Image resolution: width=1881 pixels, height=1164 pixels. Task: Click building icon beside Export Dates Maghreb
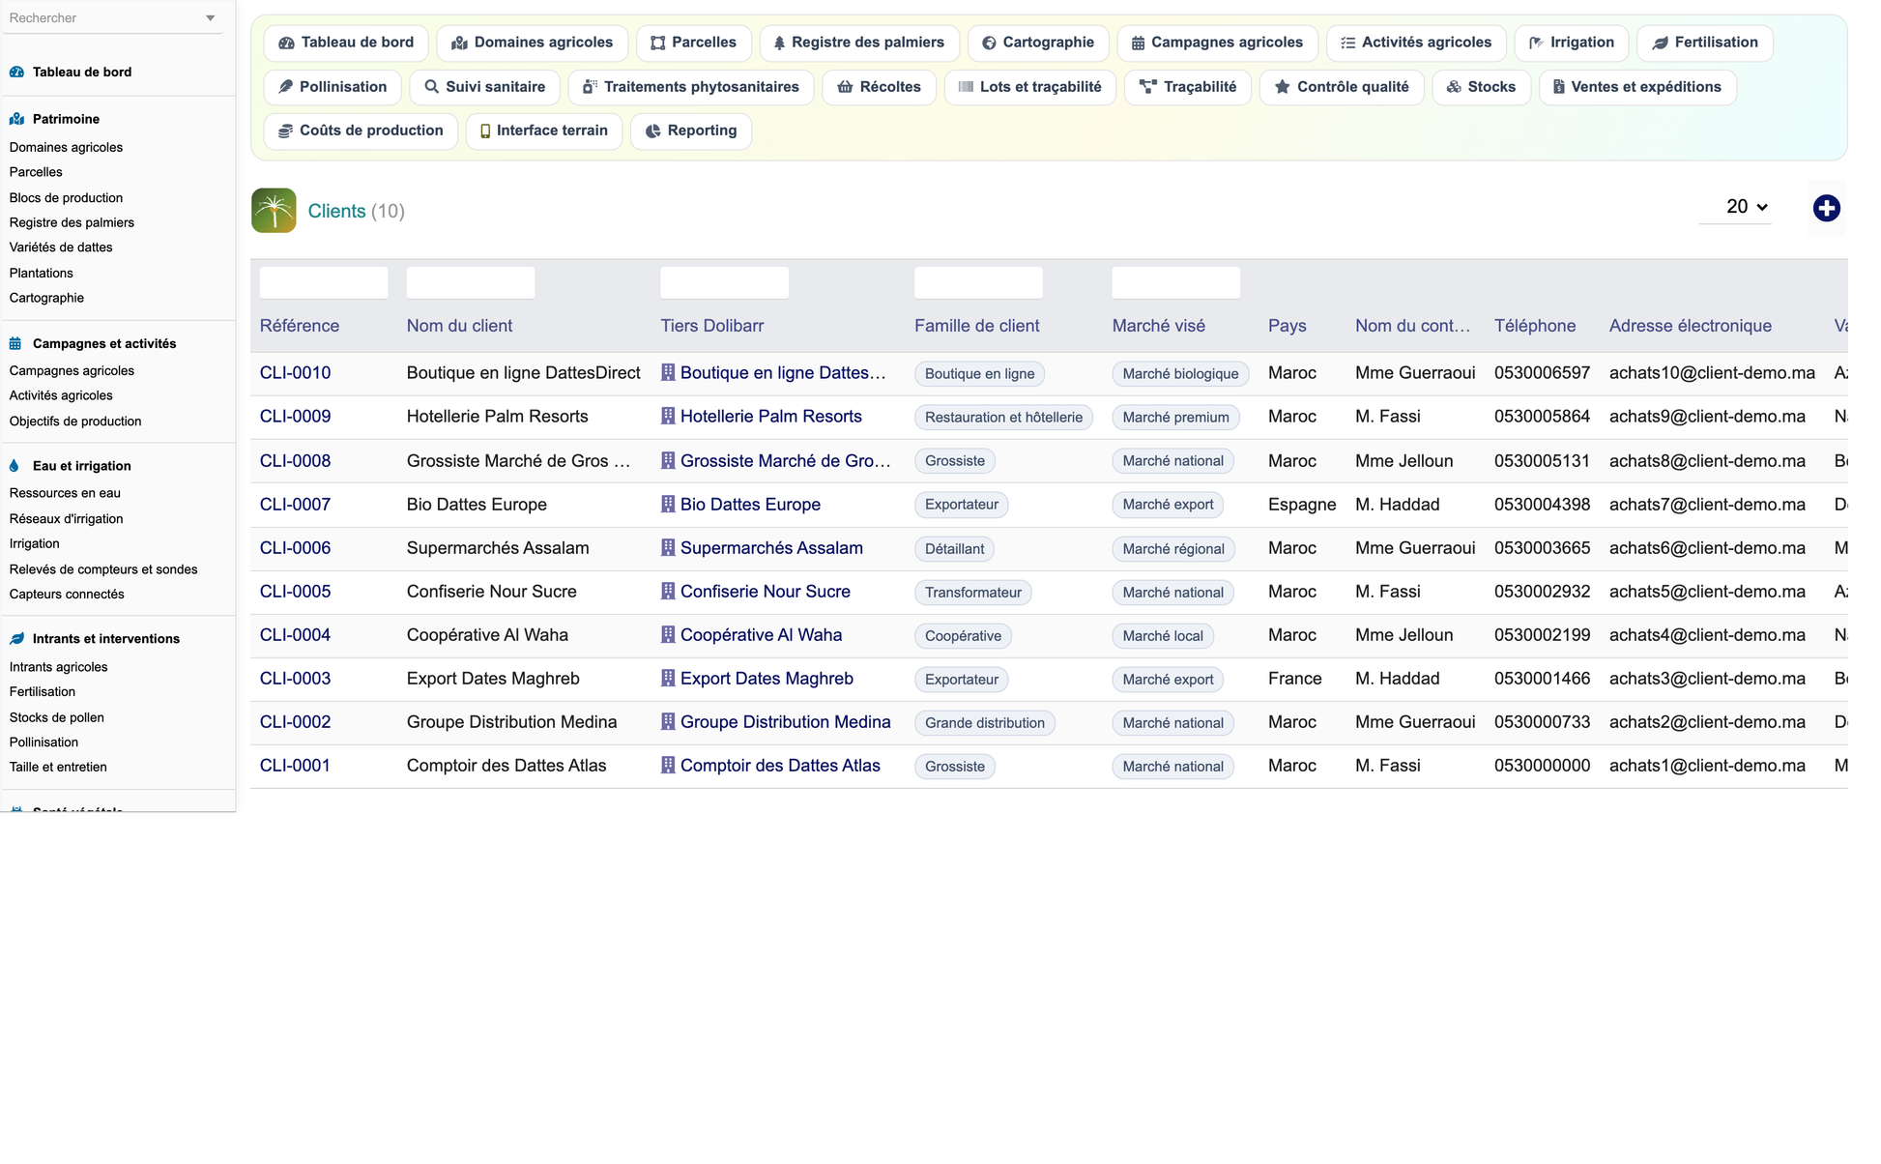tap(668, 678)
